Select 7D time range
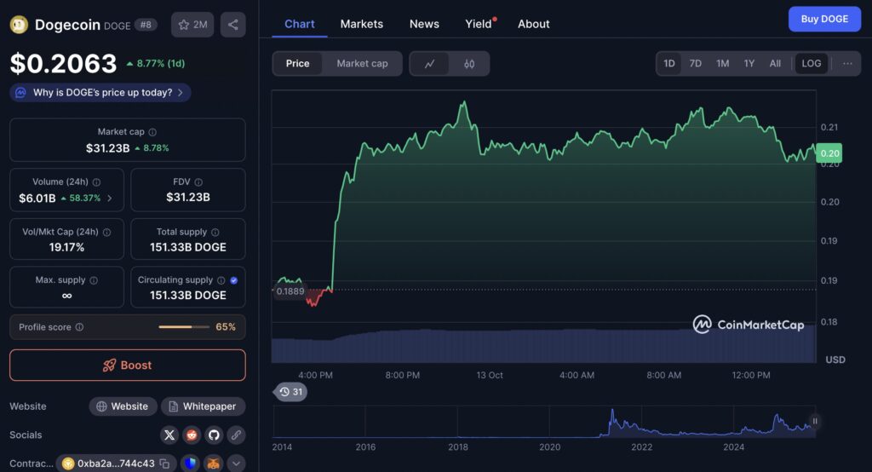 (x=696, y=63)
